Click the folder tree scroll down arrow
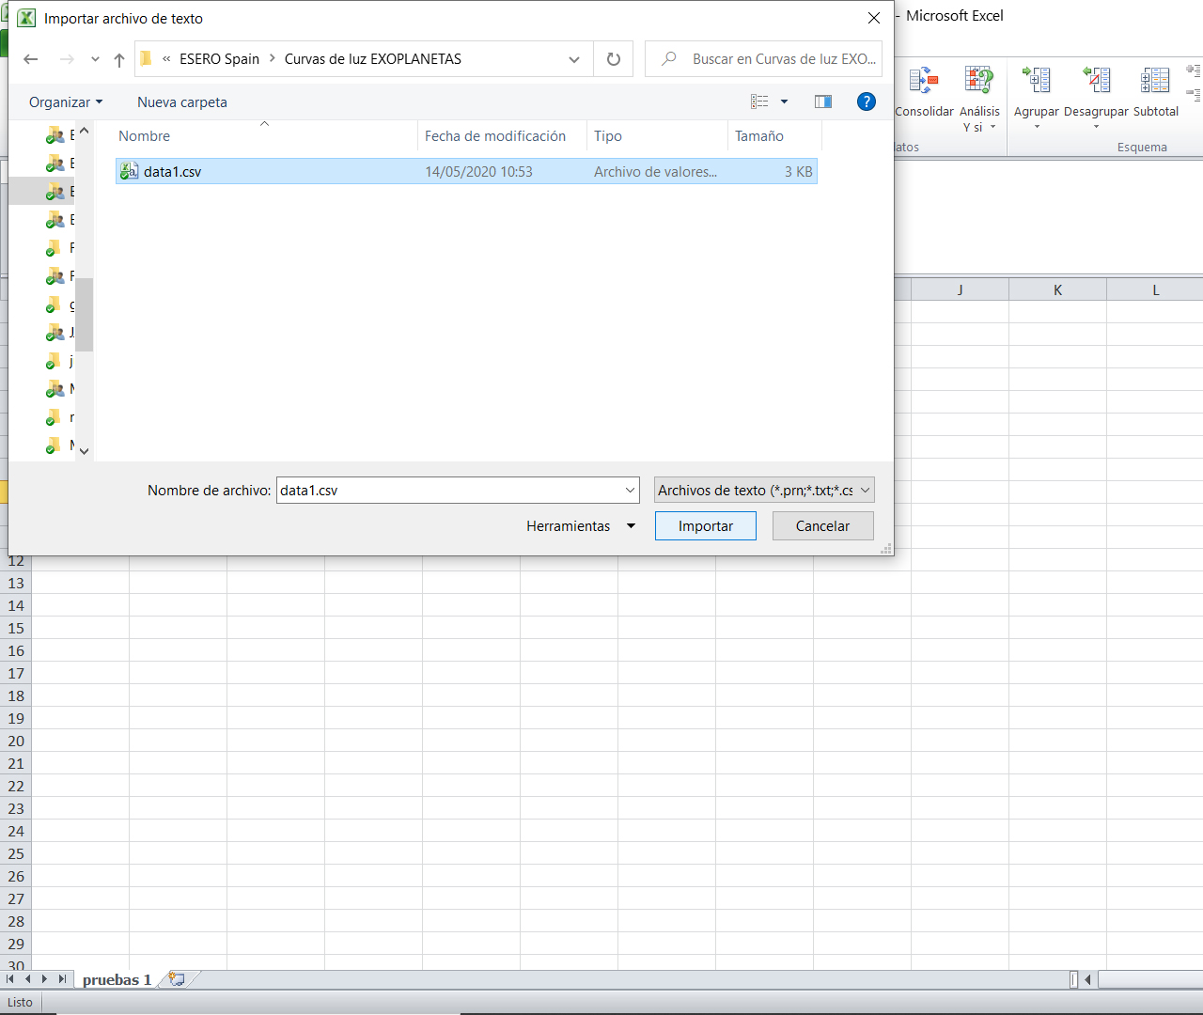1203x1015 pixels. coord(84,451)
